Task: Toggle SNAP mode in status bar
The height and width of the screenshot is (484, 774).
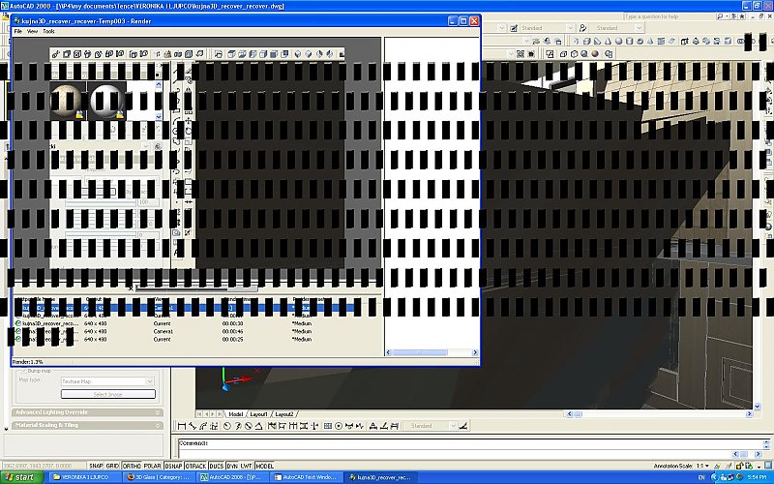Action: click(96, 466)
